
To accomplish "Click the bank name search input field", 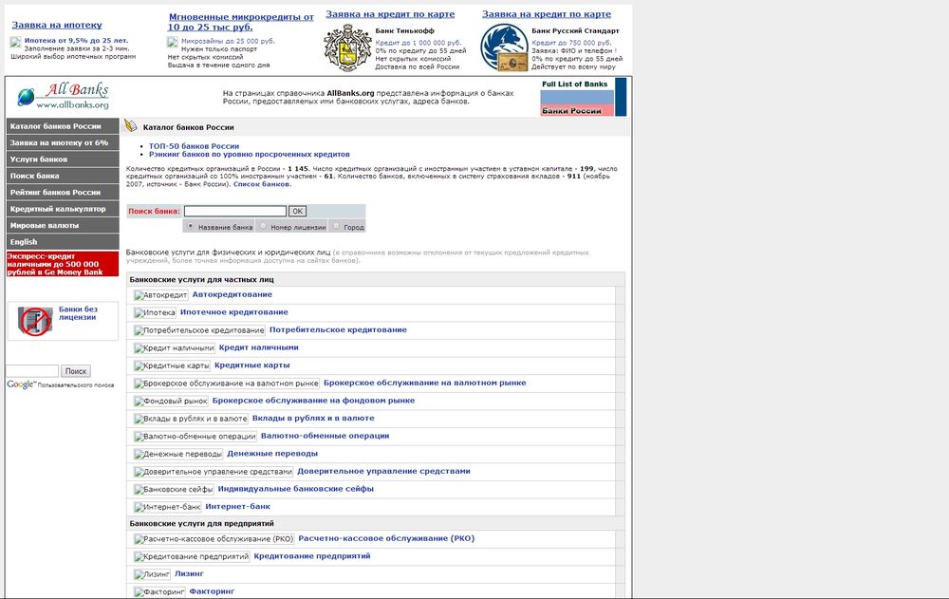I will coord(235,211).
